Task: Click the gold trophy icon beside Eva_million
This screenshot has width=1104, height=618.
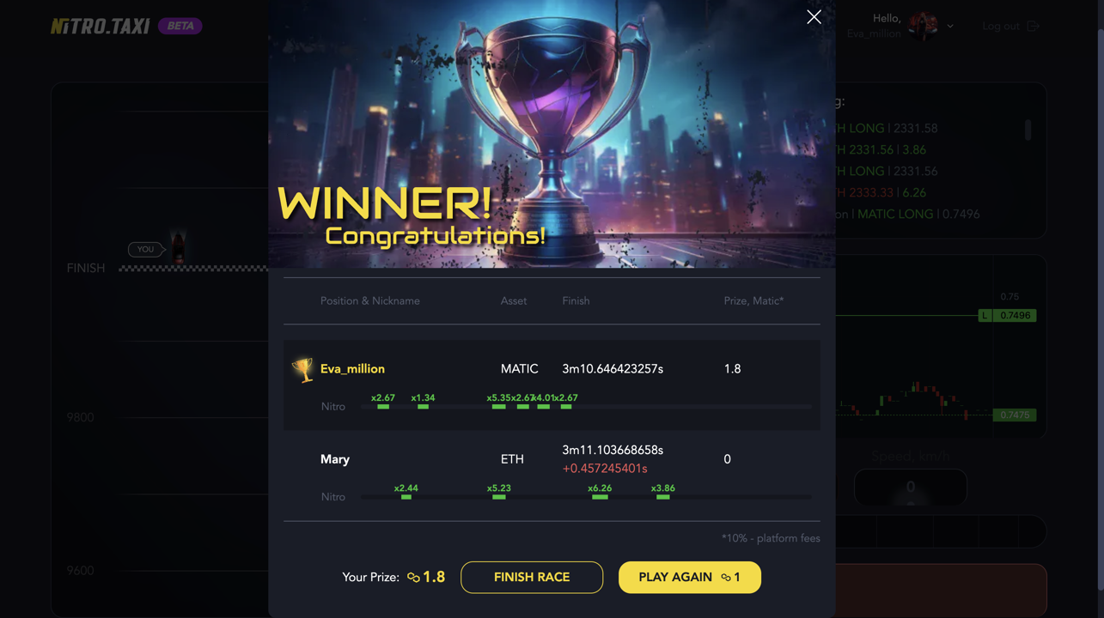Action: click(302, 370)
